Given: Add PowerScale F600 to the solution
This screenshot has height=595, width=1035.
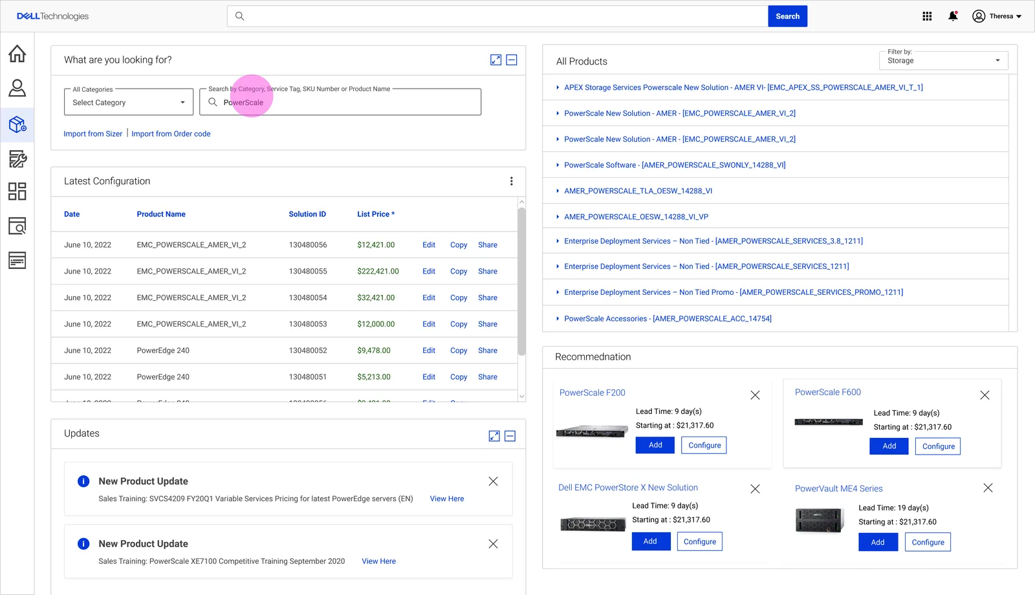Looking at the screenshot, I should pos(889,446).
